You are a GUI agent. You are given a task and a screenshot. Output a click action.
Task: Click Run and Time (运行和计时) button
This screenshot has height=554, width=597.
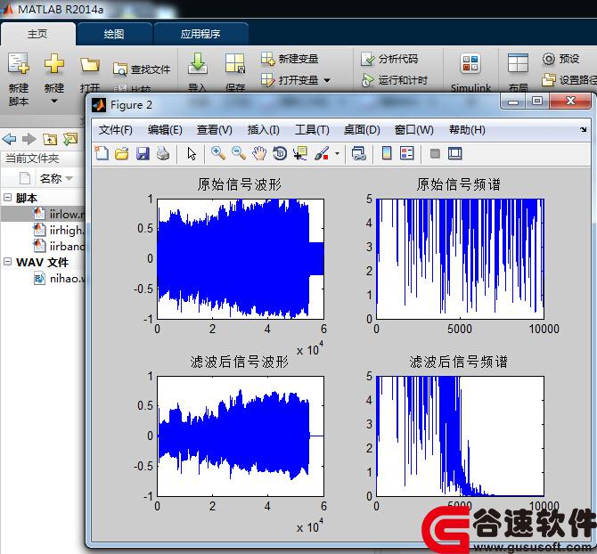pyautogui.click(x=394, y=80)
